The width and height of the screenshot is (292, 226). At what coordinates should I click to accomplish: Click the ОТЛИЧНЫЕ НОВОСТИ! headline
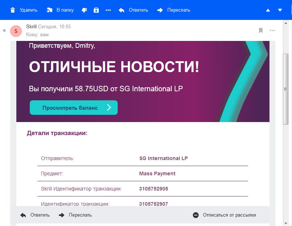tap(114, 67)
